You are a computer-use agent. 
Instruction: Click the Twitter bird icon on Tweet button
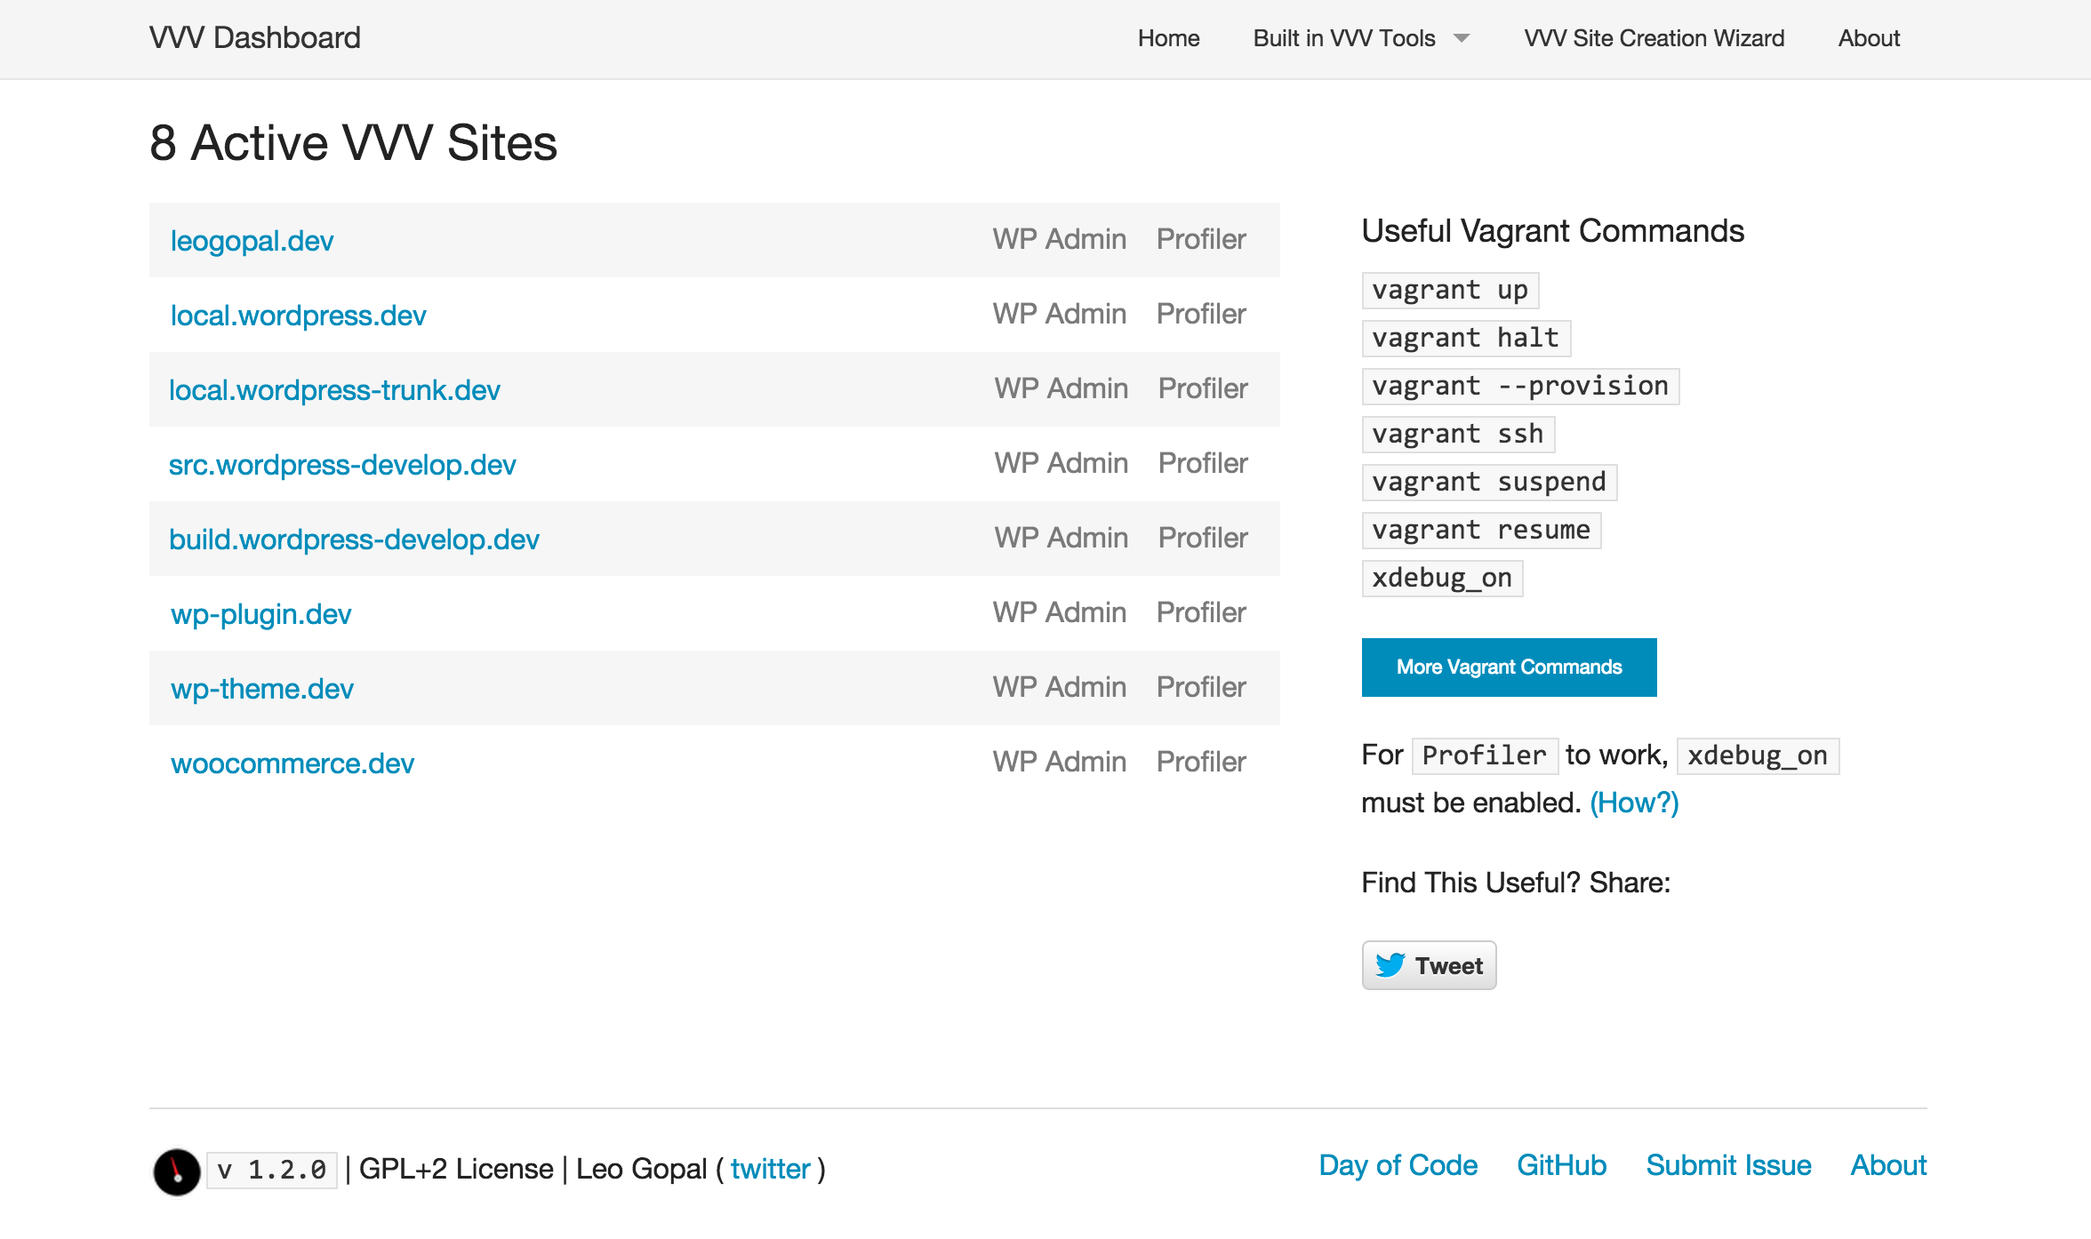point(1390,965)
